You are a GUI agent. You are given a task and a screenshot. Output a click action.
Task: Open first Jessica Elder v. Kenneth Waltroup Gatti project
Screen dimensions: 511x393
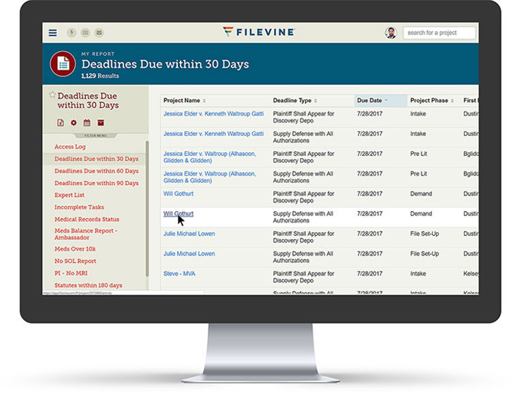[x=213, y=114]
